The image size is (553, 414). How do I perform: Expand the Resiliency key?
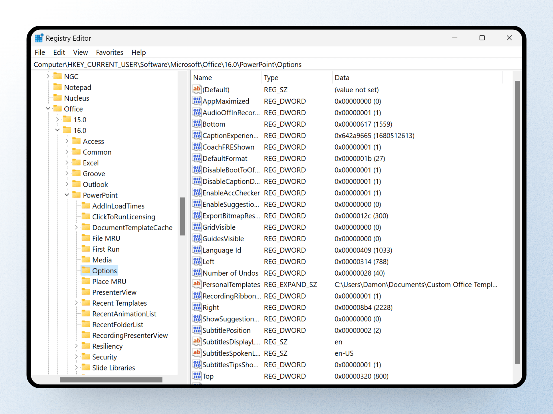(x=77, y=346)
